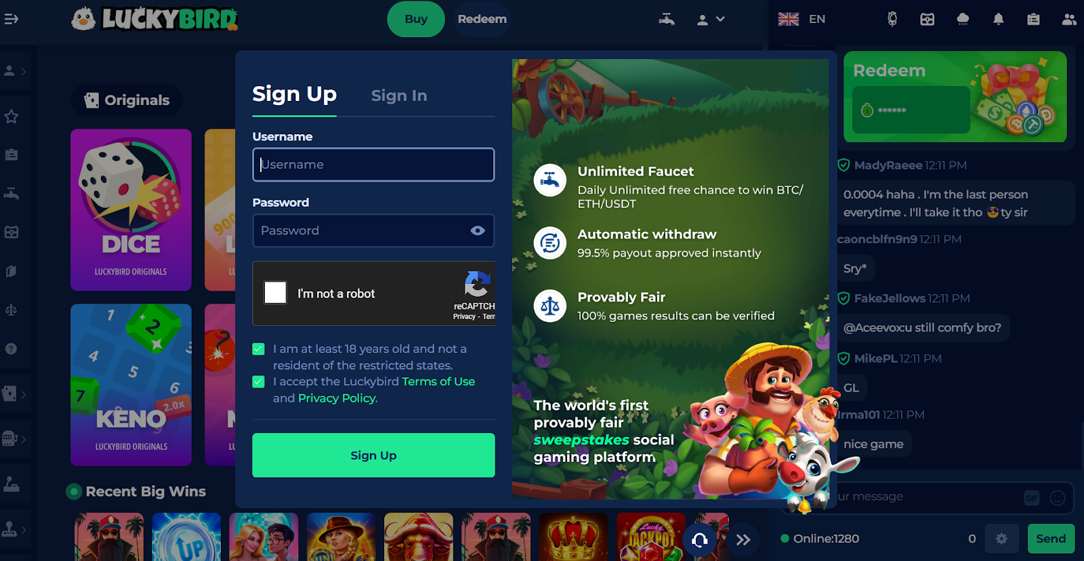
Task: Open the faucet icon in top bar
Action: (667, 19)
